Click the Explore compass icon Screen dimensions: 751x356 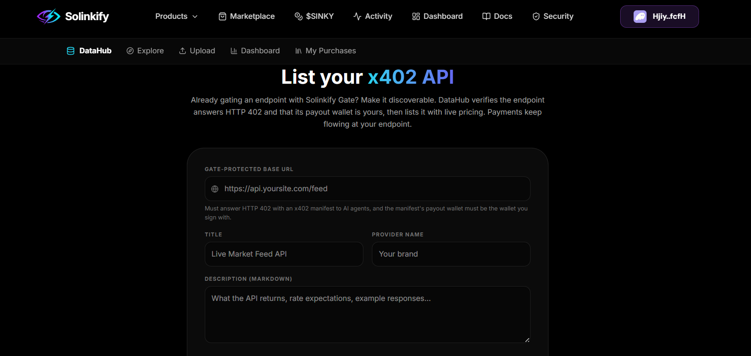click(130, 51)
